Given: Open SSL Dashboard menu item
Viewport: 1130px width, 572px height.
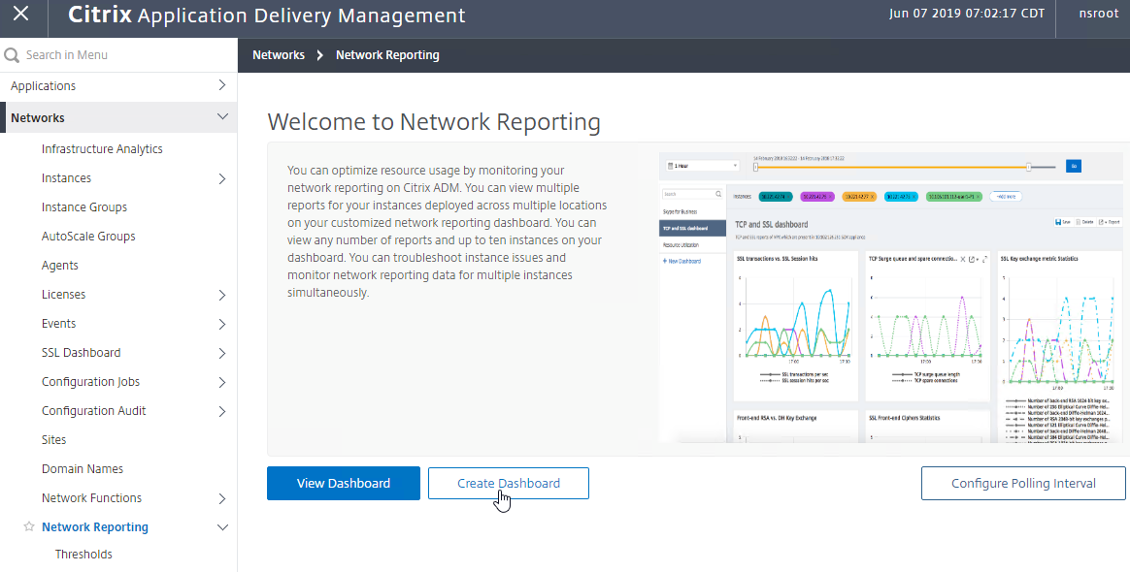Looking at the screenshot, I should 81,353.
